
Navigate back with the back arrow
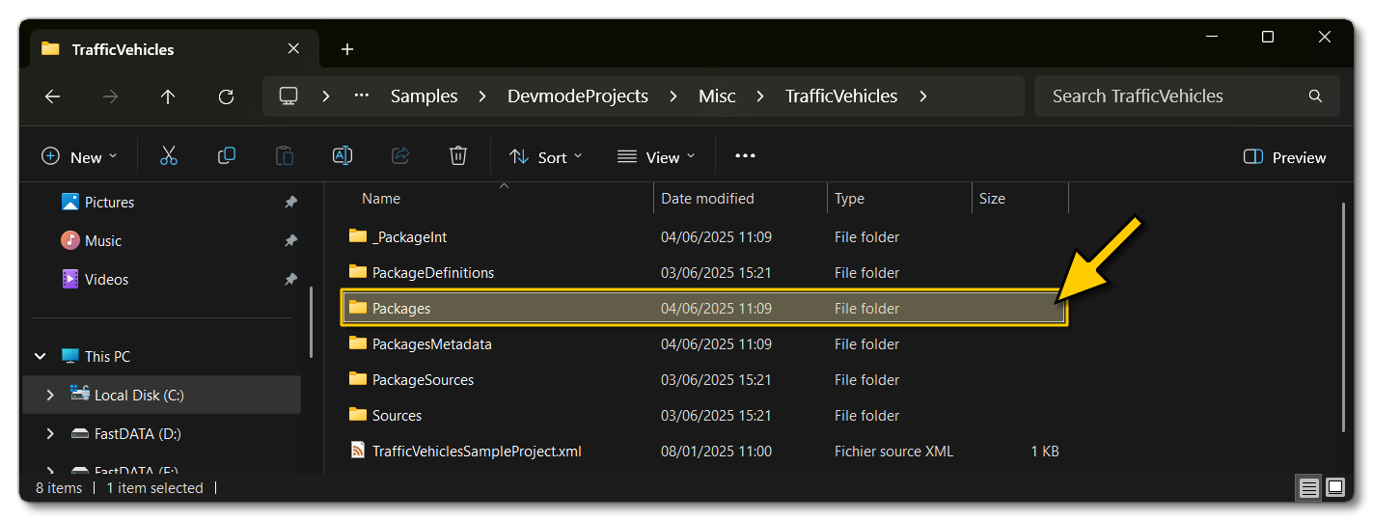53,96
